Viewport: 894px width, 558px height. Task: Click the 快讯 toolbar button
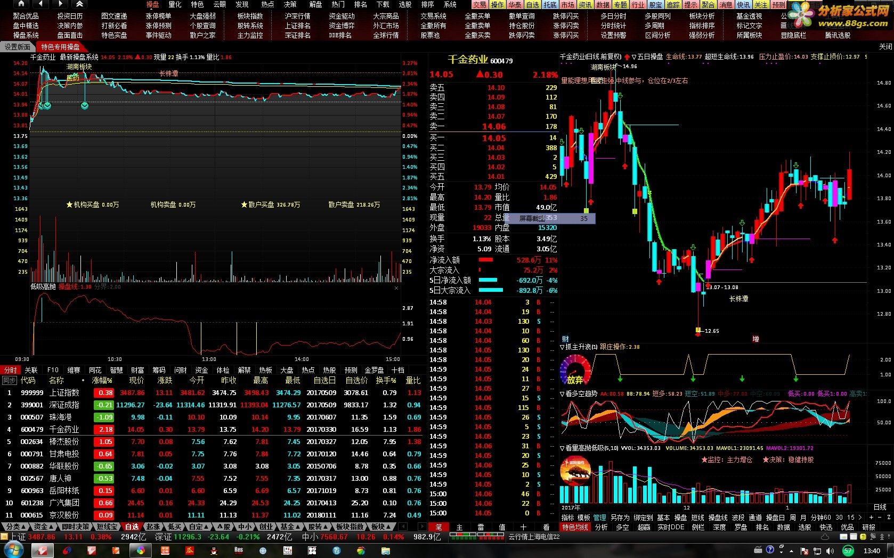(x=743, y=5)
